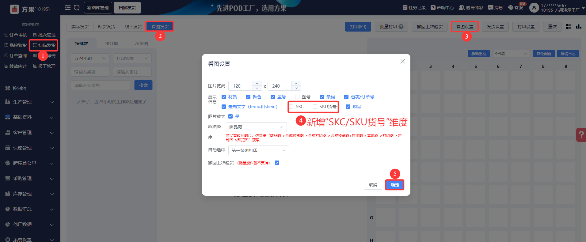This screenshot has height=242, width=586.
Task: Open user account dropdown arrow
Action: click(583, 9)
